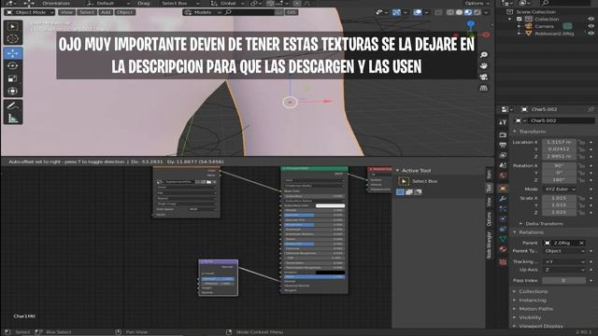Open the Tracking Axis +Y dropdown
This screenshot has height=336, width=598.
(x=563, y=261)
